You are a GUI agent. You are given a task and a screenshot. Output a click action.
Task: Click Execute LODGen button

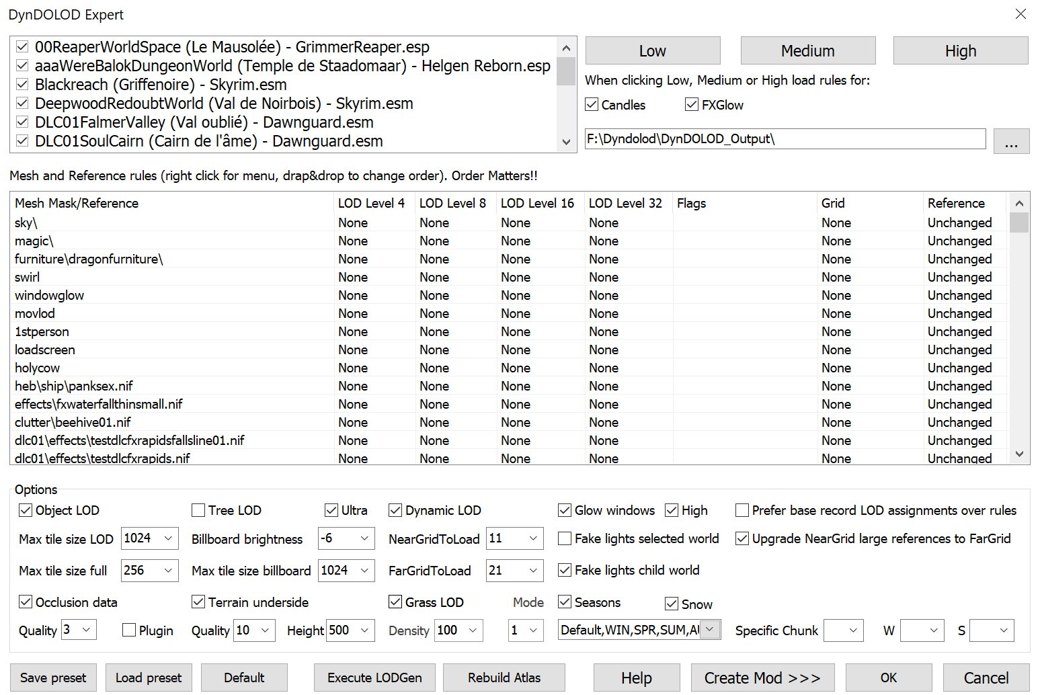374,678
